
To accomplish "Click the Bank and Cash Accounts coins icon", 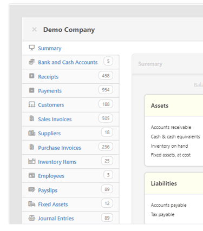I will pyautogui.click(x=32, y=62).
